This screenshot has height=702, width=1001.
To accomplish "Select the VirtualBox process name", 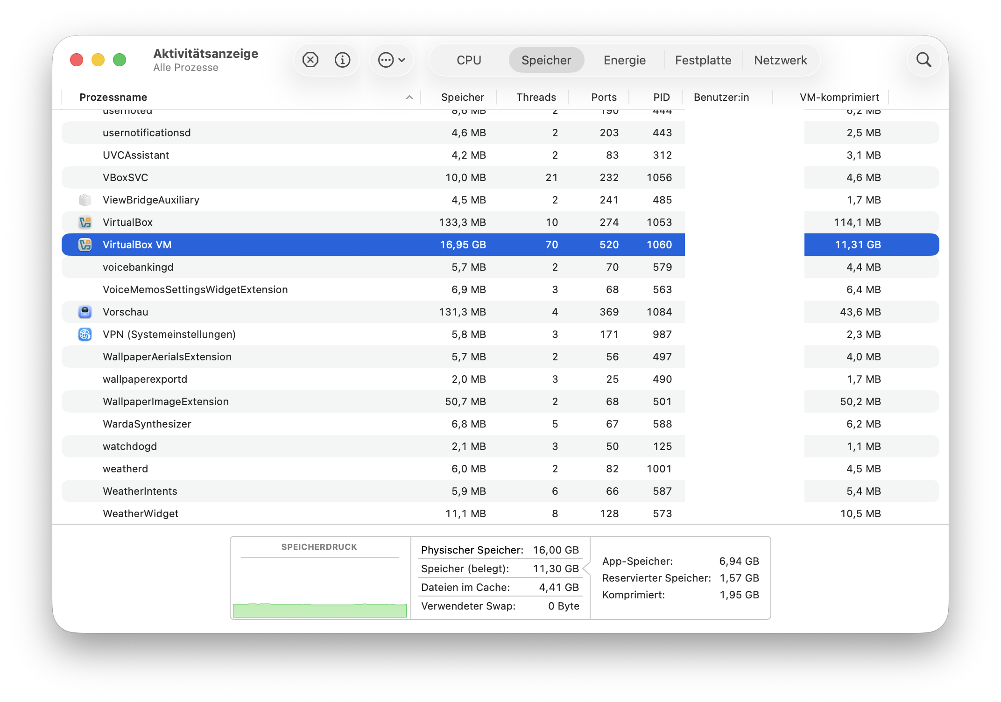I will 127,222.
